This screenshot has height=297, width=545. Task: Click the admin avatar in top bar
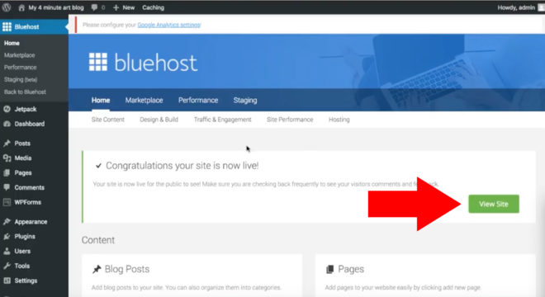(541, 7)
